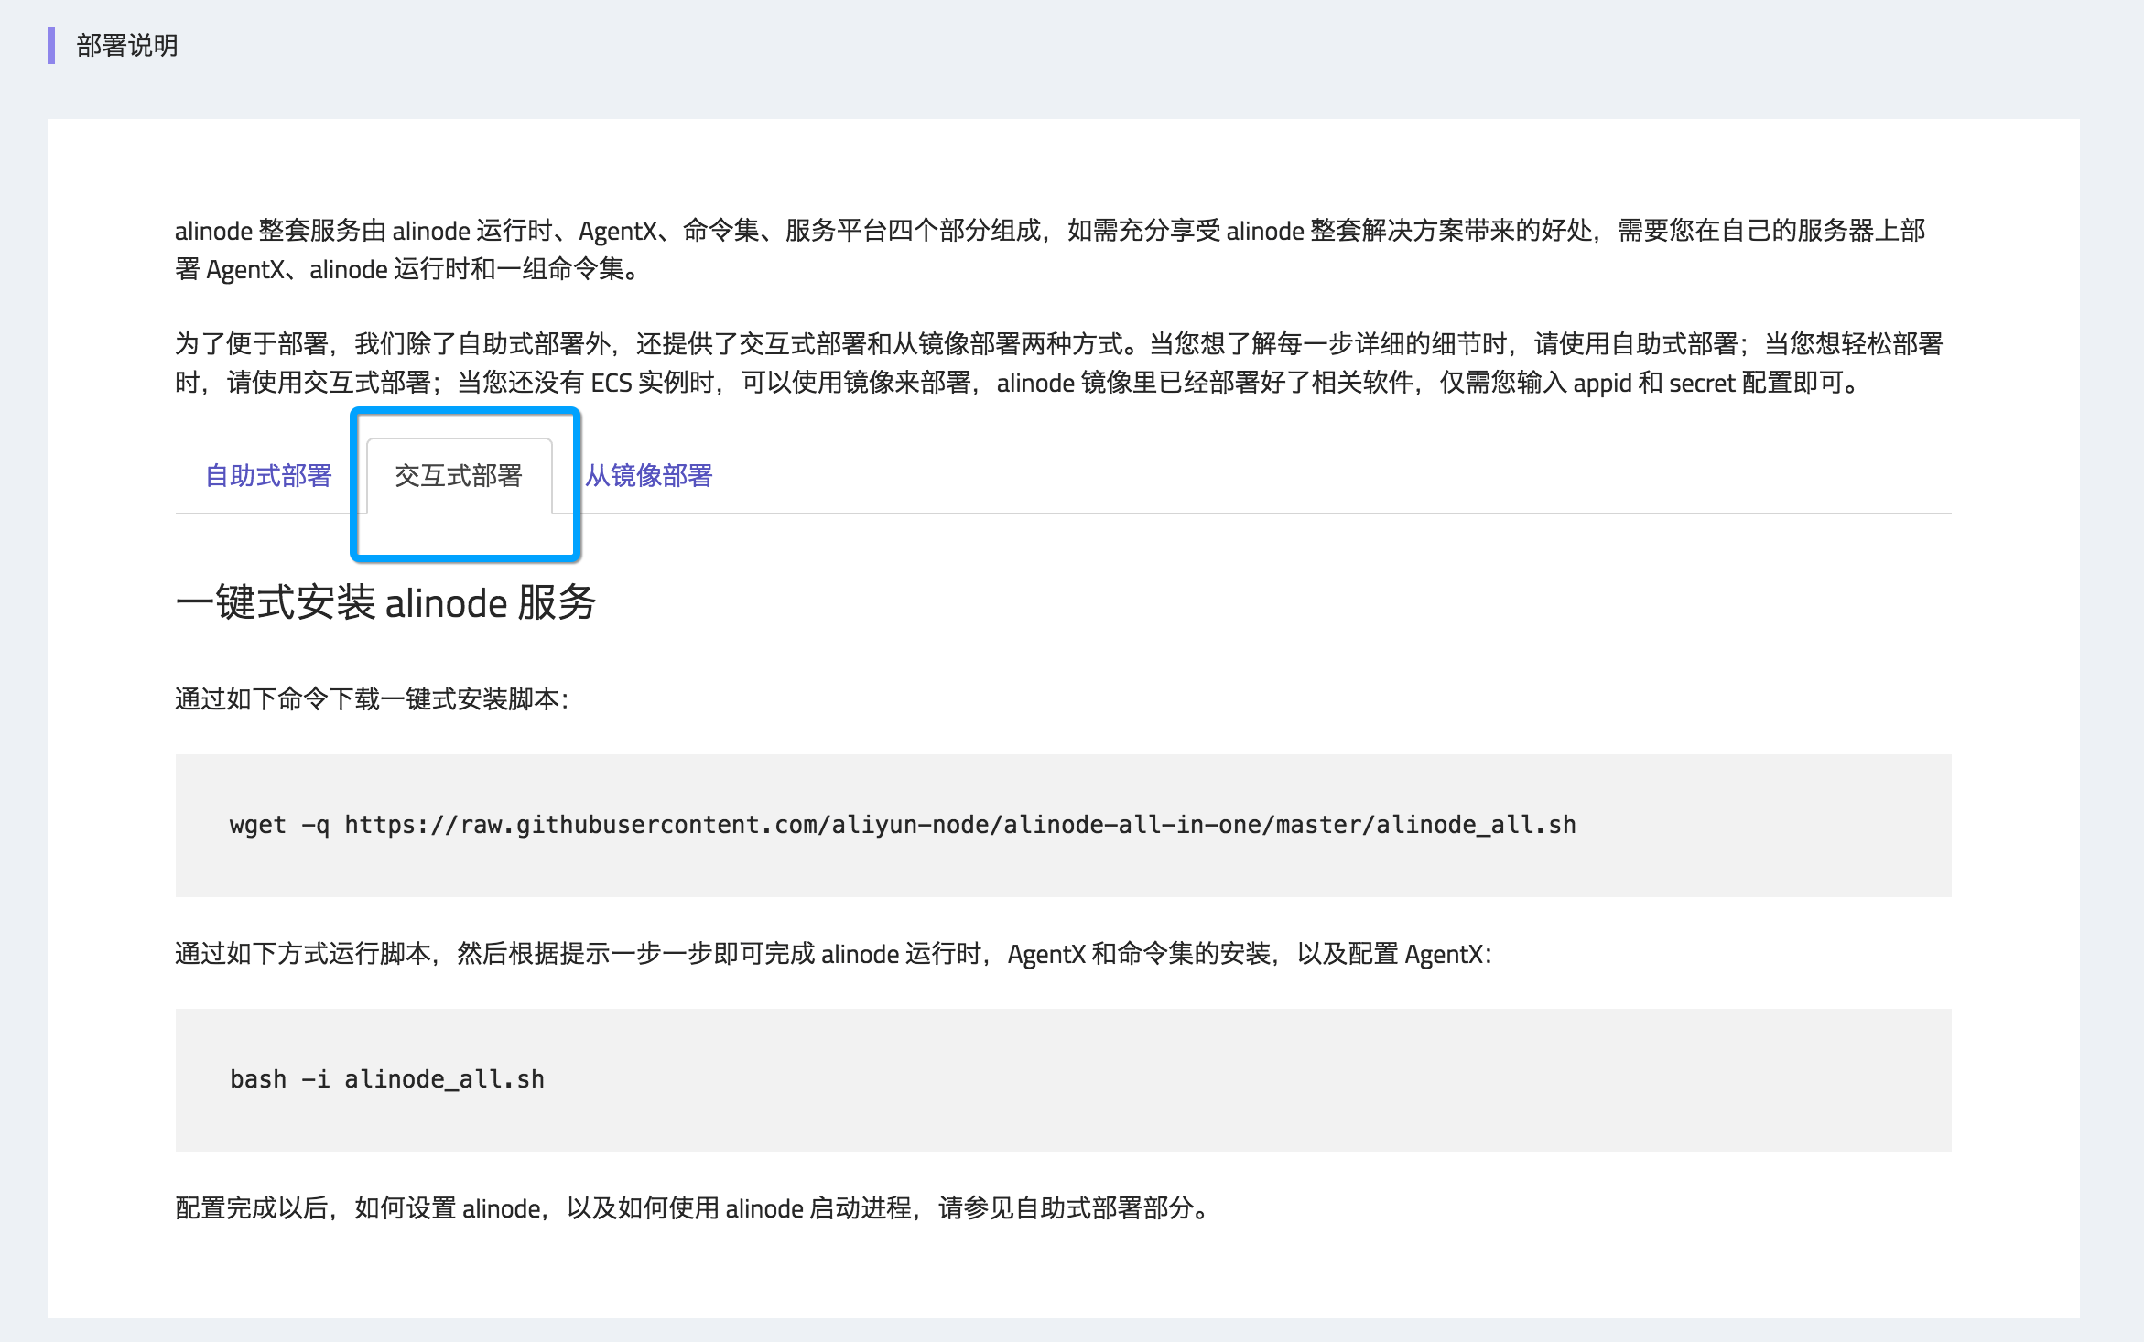Click the line 通过如下命令下载一键式安装脚本
This screenshot has width=2144, height=1342.
[372, 699]
